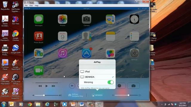This screenshot has width=191, height=107.
Task: Select the Google SketchUp 8 shortcut
Action: tap(16, 65)
